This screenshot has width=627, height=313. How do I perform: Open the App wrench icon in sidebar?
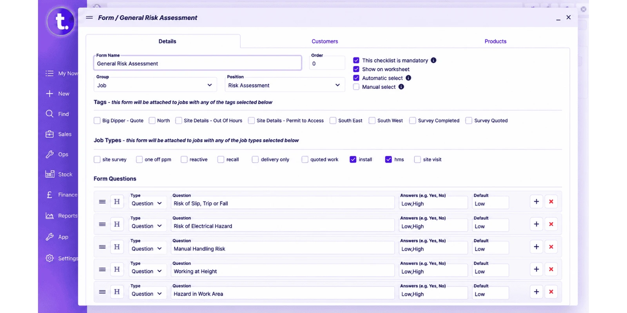49,237
